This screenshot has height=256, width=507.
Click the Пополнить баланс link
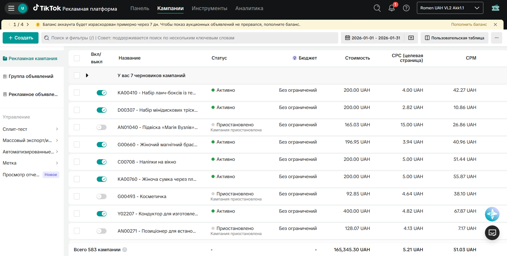(x=469, y=24)
